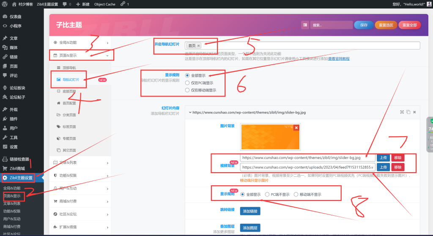Click the Zibll主题设置 sidebar item
Image resolution: width=433 pixels, height=236 pixels.
[x=22, y=178]
